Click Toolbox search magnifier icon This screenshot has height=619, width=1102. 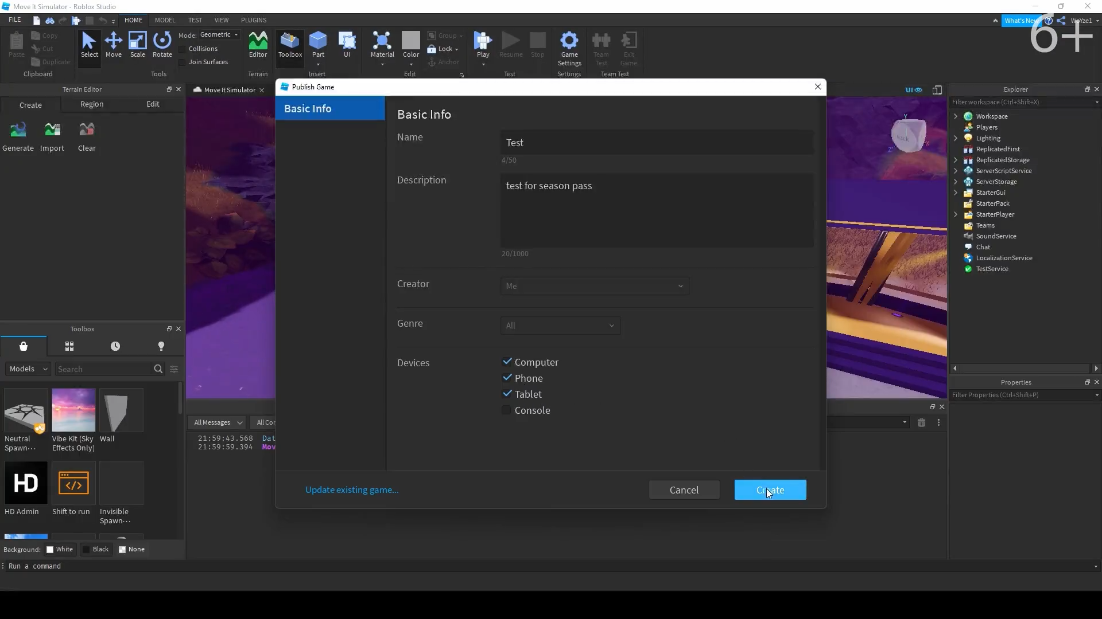pos(158,369)
